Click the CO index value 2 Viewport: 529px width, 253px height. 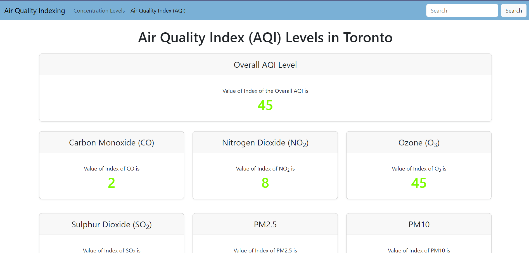(112, 183)
